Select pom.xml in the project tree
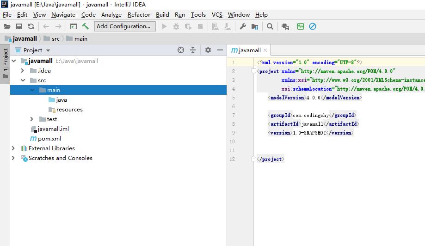The image size is (425, 246). (x=49, y=139)
